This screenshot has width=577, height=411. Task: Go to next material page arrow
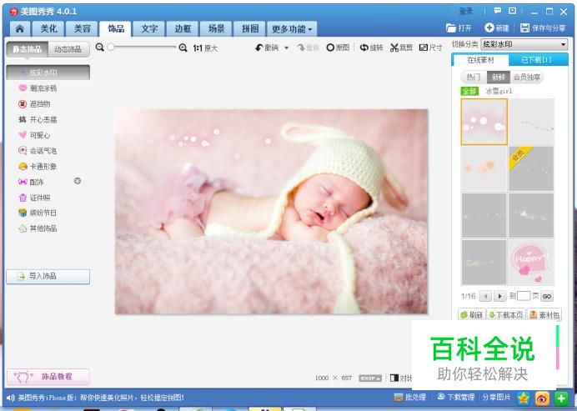[x=499, y=296]
